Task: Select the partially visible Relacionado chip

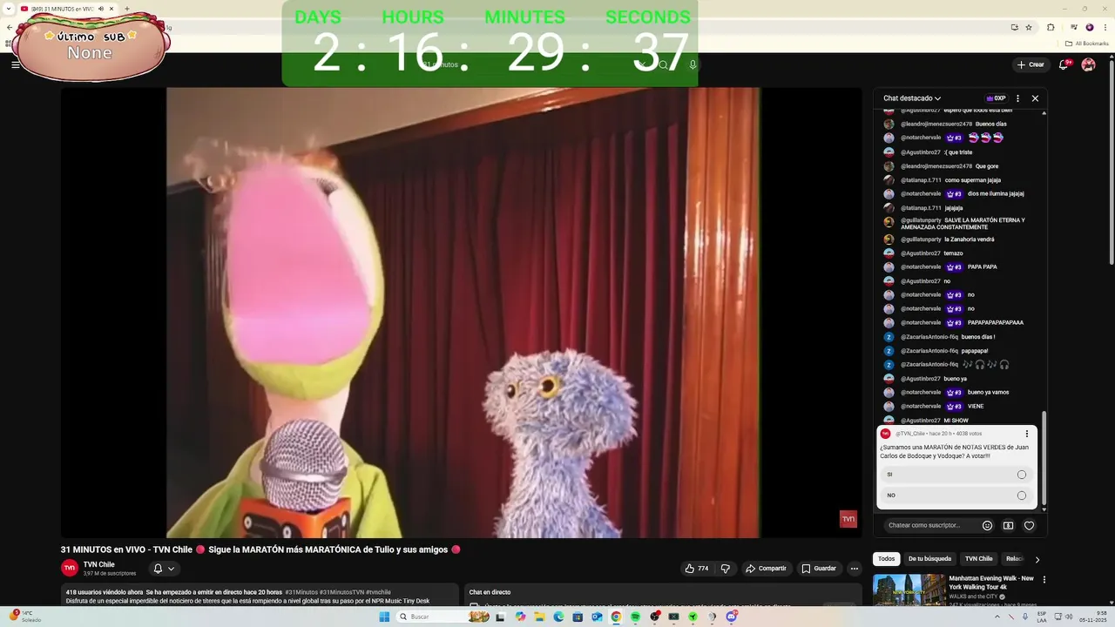Action: pyautogui.click(x=1014, y=559)
